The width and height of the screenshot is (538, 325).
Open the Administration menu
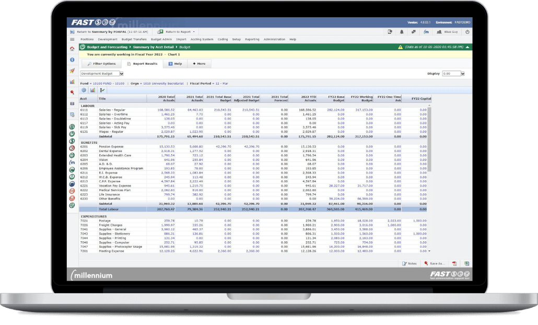(x=274, y=40)
